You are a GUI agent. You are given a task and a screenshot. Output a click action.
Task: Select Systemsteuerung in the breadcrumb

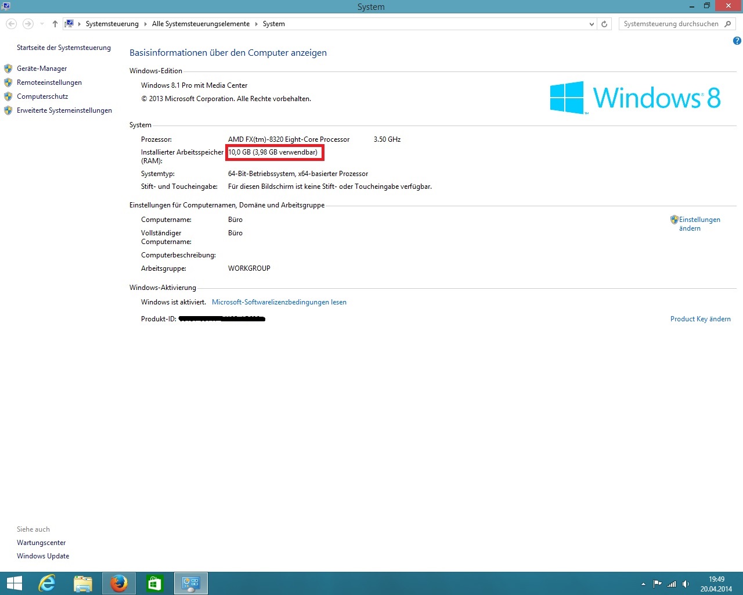(112, 24)
